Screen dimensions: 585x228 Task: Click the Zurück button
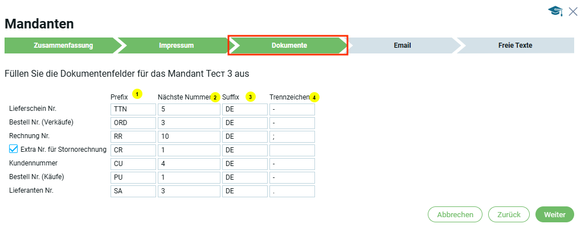point(509,214)
